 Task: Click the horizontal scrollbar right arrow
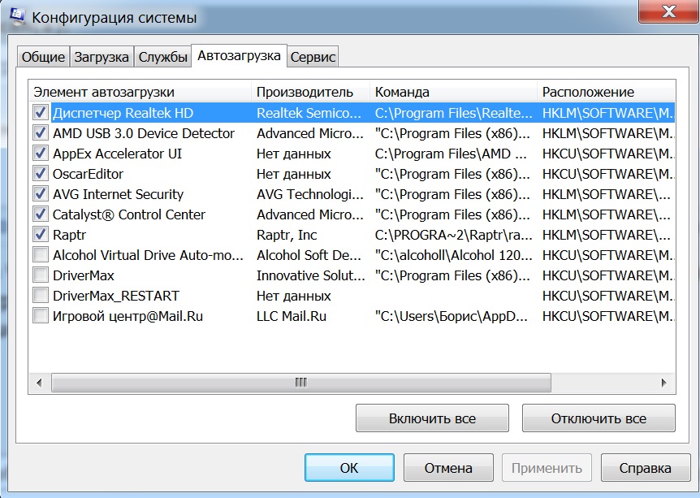[663, 383]
